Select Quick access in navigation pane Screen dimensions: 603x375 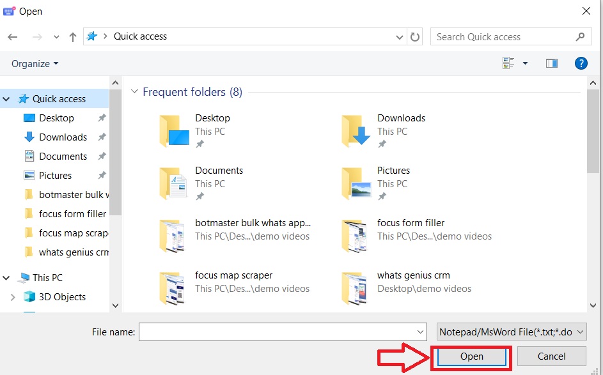pos(59,99)
